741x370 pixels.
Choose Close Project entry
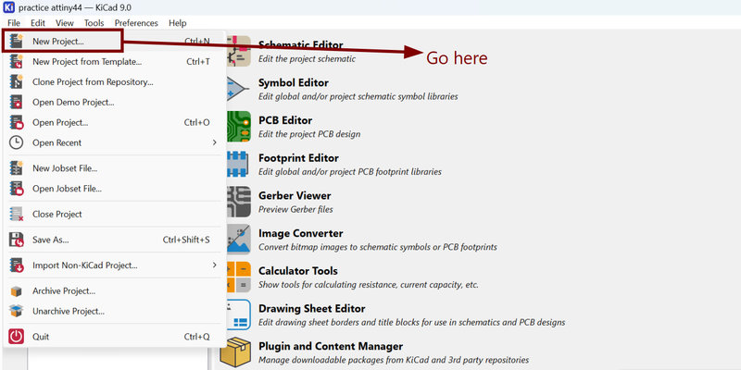[112, 214]
